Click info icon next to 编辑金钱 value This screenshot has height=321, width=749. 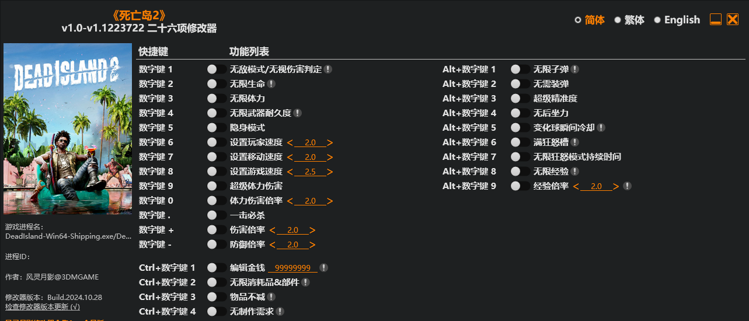tap(324, 268)
